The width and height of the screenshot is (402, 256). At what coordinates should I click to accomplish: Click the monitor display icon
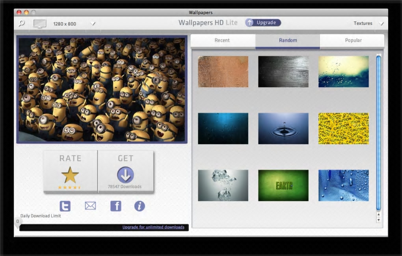pos(40,24)
